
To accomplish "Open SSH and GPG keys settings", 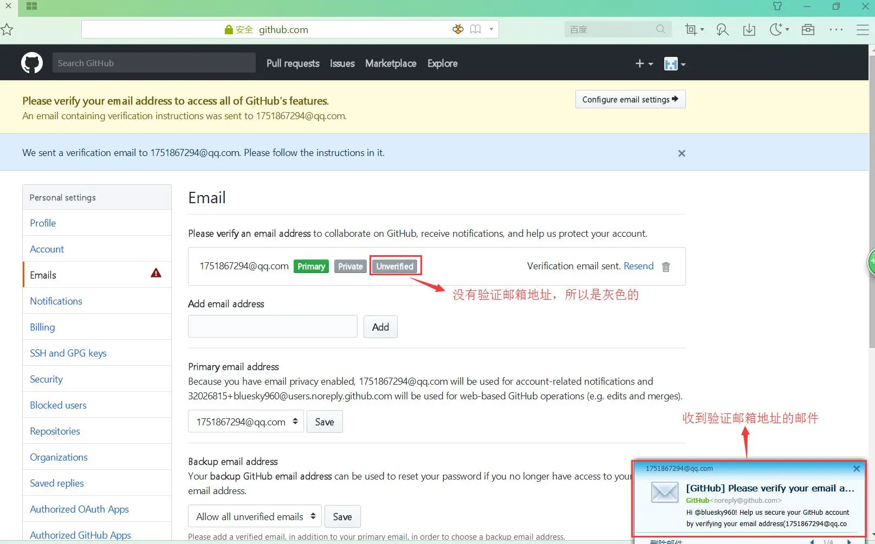I will (x=97, y=353).
